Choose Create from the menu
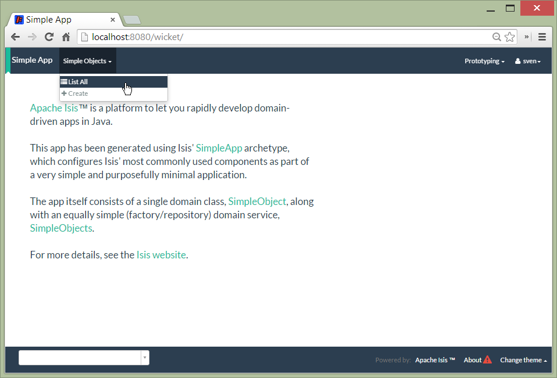The height and width of the screenshot is (378, 557). [78, 93]
